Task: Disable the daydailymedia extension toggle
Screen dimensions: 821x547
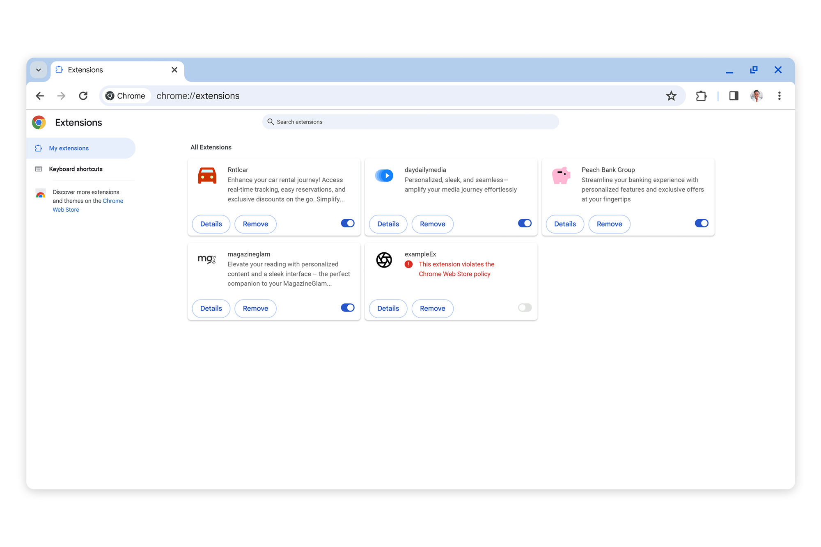Action: pyautogui.click(x=525, y=223)
